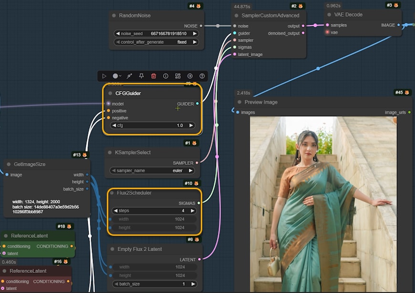Click the play icon in the node toolbar
Image resolution: width=415 pixels, height=293 pixels.
click(x=104, y=76)
